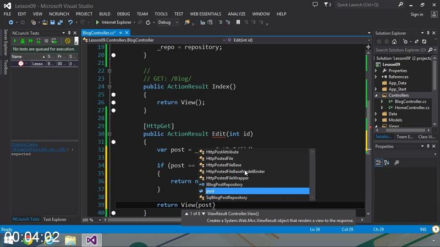Screen dimensions: 440x247
Task: Expand the References node
Action: pyautogui.click(x=376, y=77)
